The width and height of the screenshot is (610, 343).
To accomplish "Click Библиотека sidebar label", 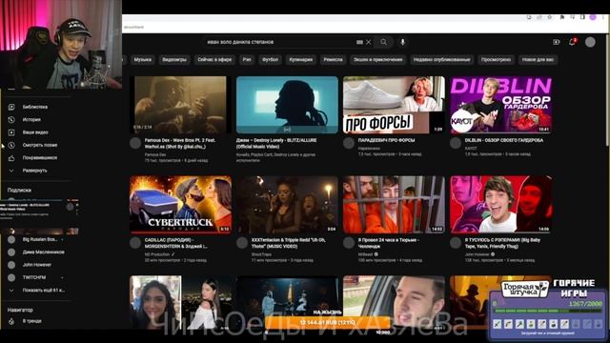I will pyautogui.click(x=35, y=107).
